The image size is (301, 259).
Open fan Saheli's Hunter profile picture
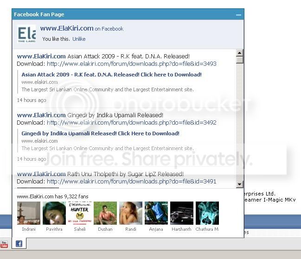coord(80,213)
